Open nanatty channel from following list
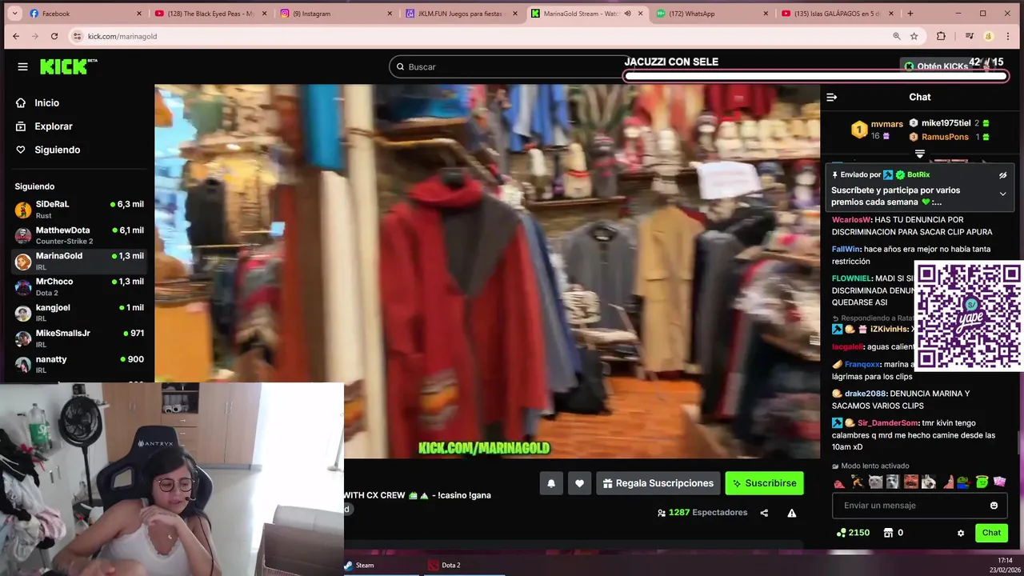This screenshot has width=1024, height=576. click(x=79, y=364)
